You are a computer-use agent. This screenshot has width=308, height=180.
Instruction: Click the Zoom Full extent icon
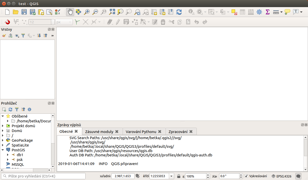click(x=112, y=12)
